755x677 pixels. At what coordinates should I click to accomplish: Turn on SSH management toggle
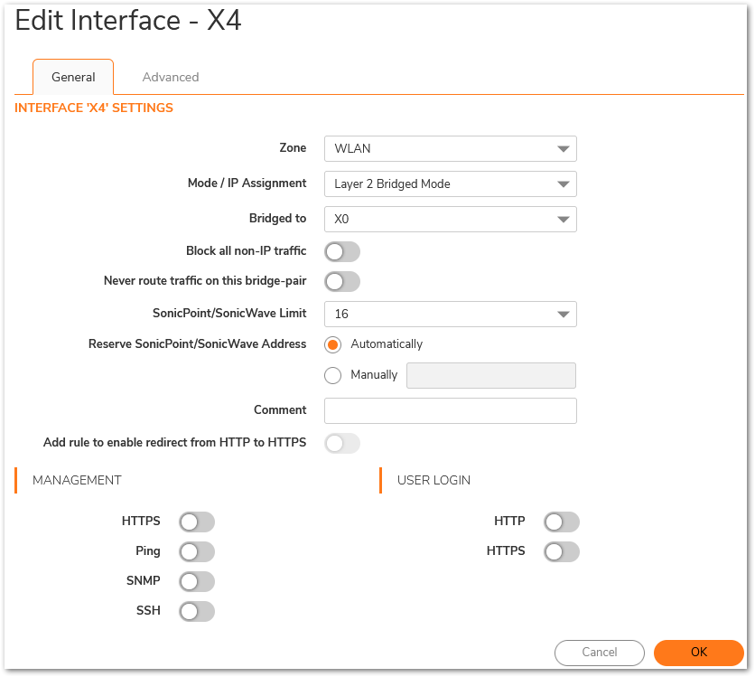[x=197, y=611]
